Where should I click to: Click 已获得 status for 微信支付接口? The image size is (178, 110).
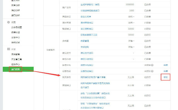[147, 53]
